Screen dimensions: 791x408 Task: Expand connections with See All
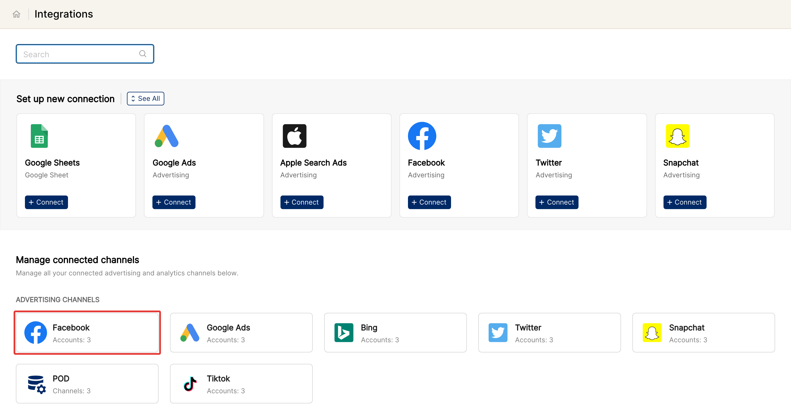pyautogui.click(x=146, y=99)
